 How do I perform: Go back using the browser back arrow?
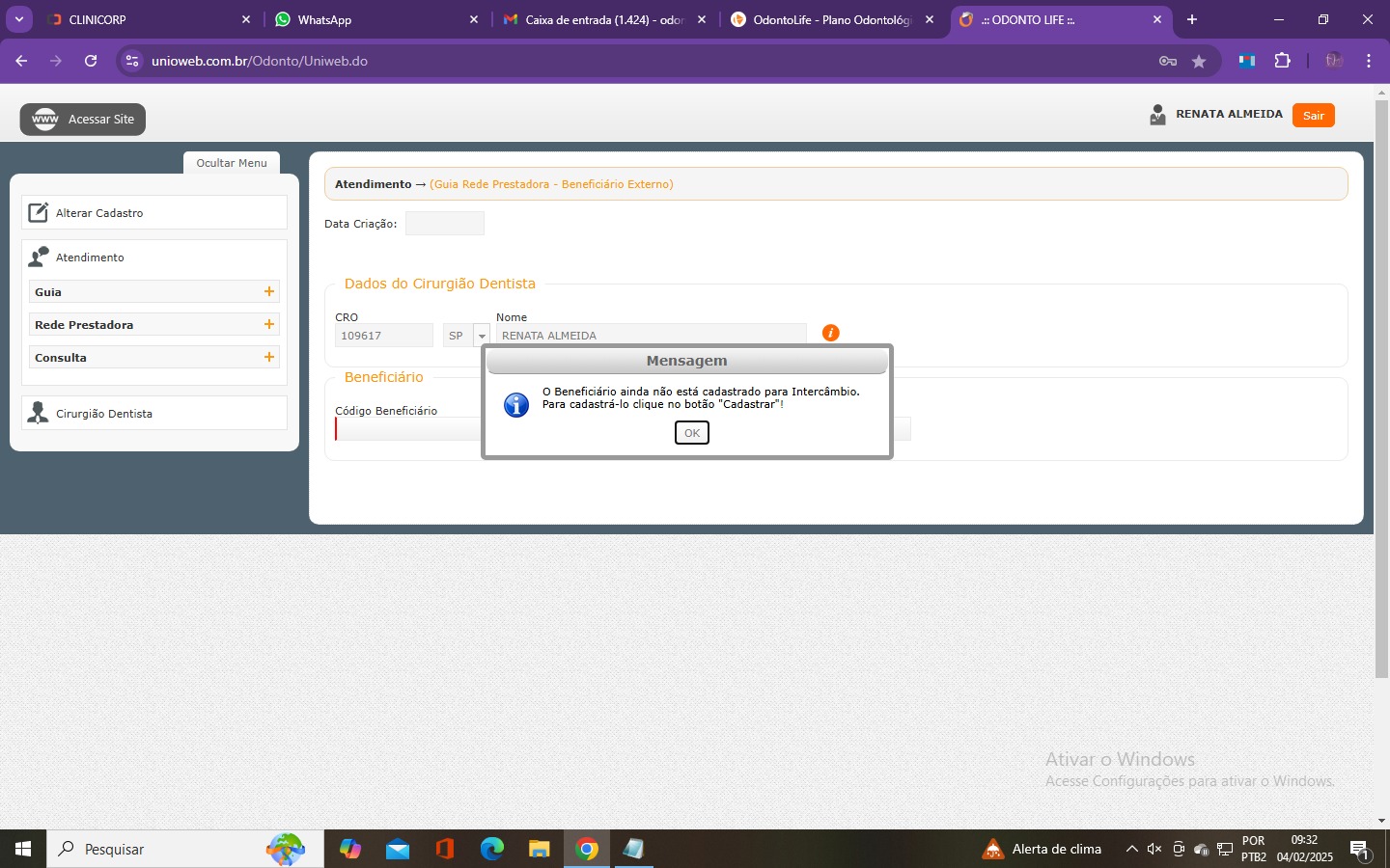pos(21,61)
